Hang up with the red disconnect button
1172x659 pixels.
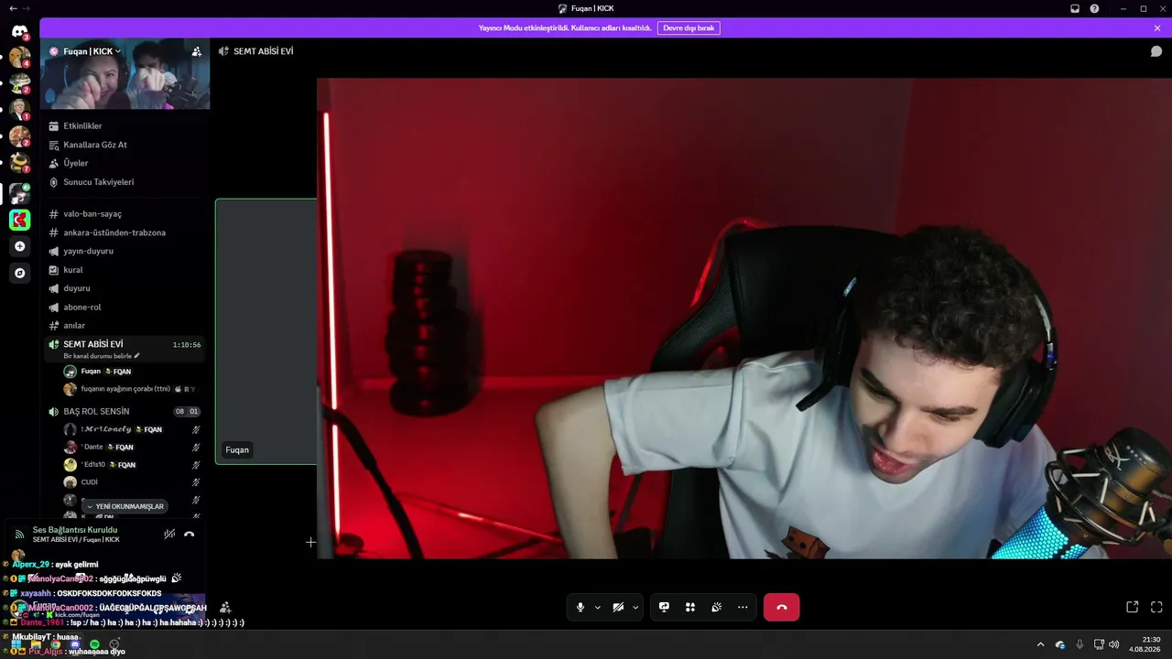pos(782,607)
